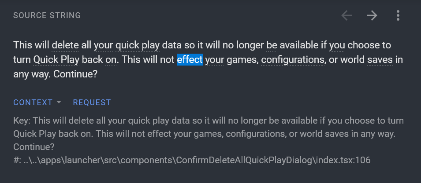Image resolution: width=421 pixels, height=183 pixels.
Task: Go to the next string arrow
Action: click(372, 16)
